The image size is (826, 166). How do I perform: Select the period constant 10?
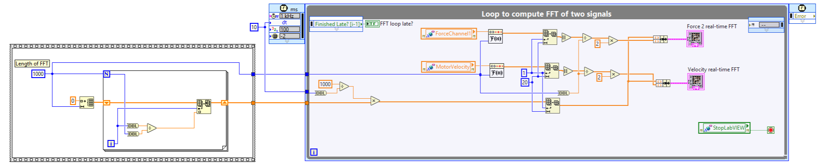[x=254, y=27]
